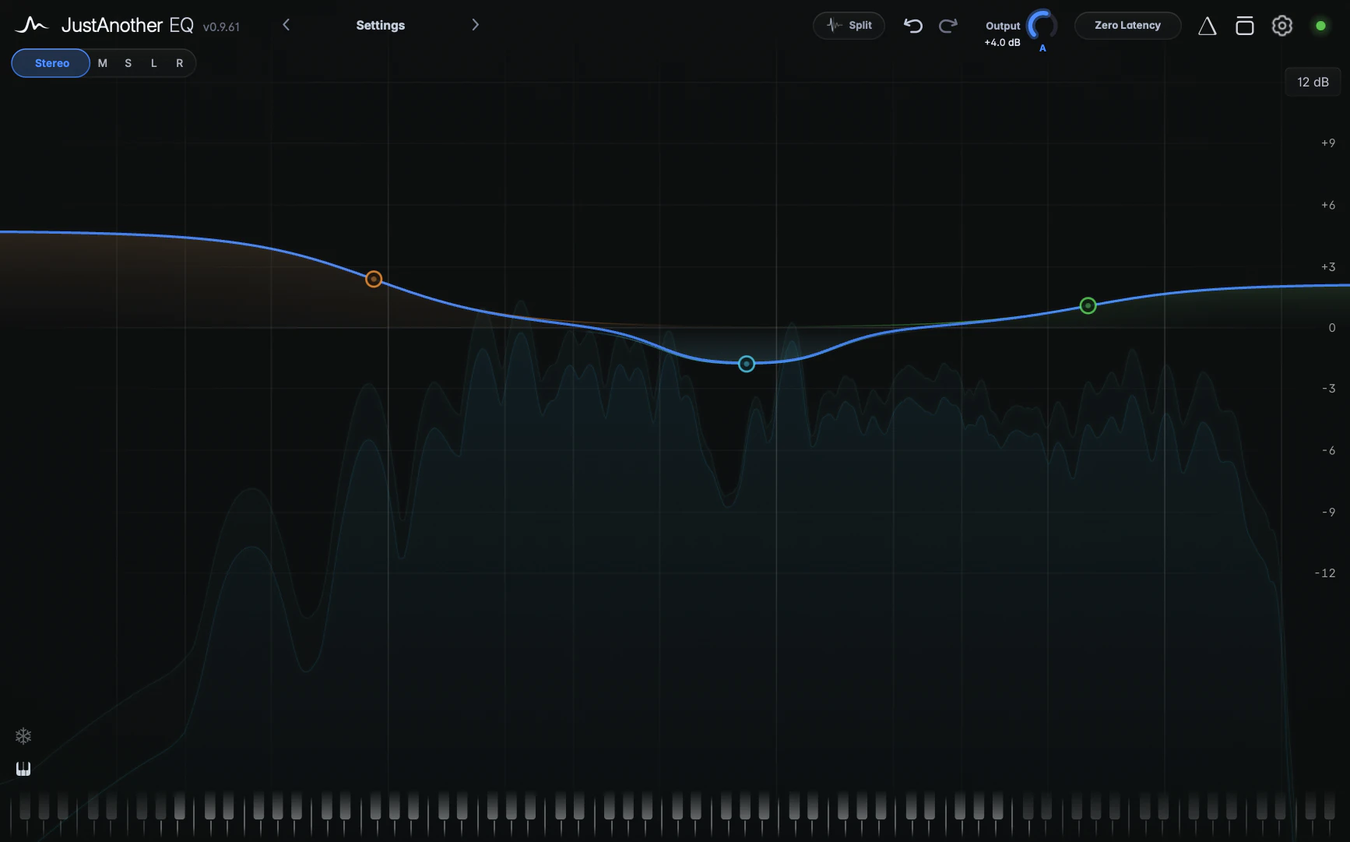This screenshot has height=842, width=1350.
Task: Select the cyan mid band node
Action: click(x=746, y=364)
